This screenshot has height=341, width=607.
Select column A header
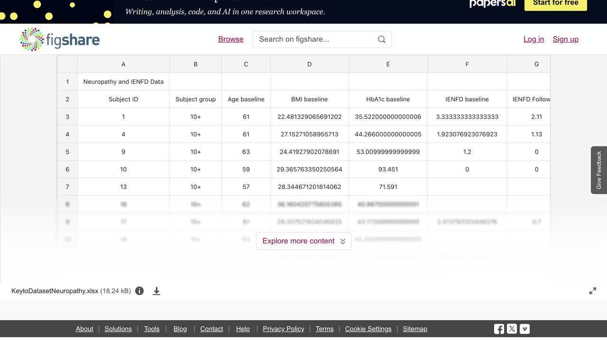click(x=123, y=64)
